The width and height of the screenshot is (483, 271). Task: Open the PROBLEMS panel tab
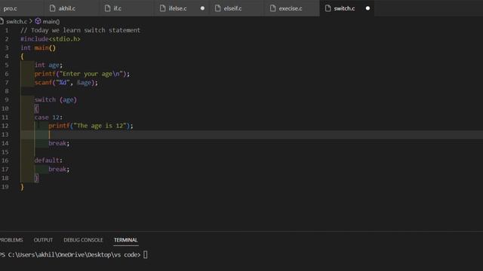coord(11,240)
